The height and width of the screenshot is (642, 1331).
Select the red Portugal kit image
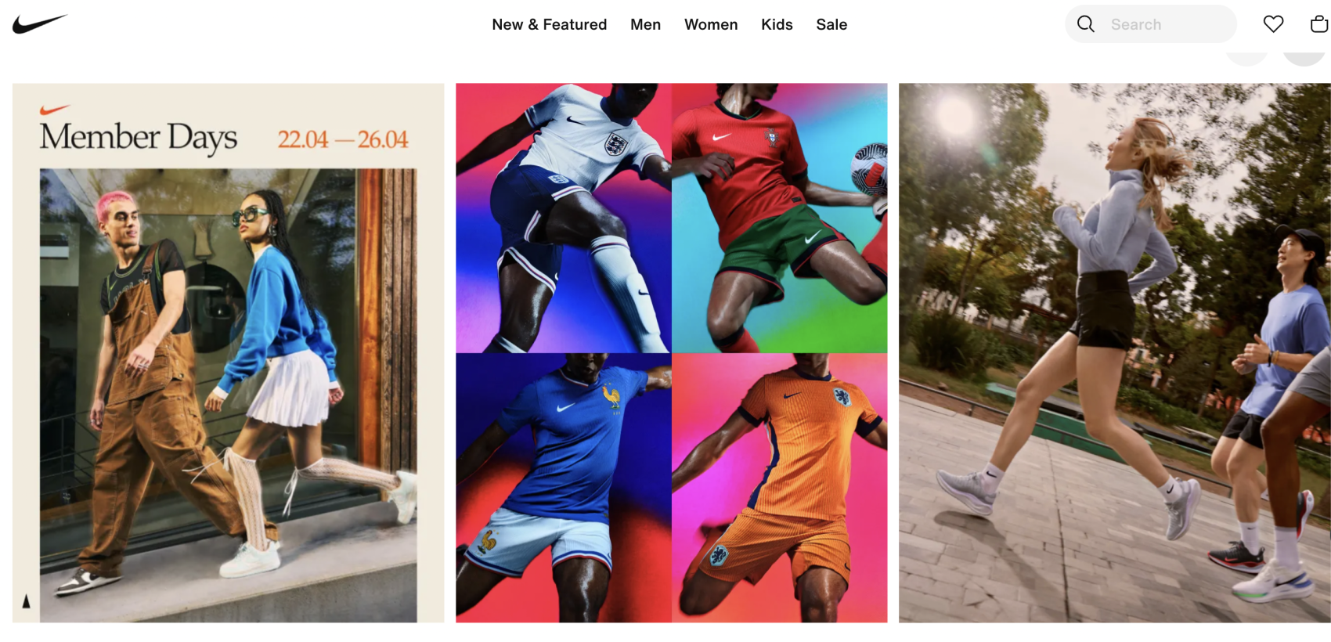coord(780,218)
